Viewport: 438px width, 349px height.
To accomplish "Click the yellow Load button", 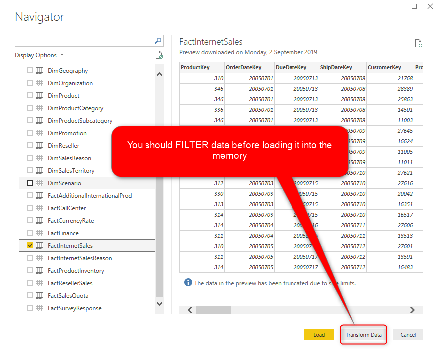I will tap(319, 335).
